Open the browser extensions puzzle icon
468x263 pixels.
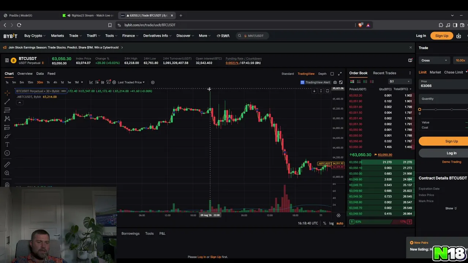click(441, 25)
